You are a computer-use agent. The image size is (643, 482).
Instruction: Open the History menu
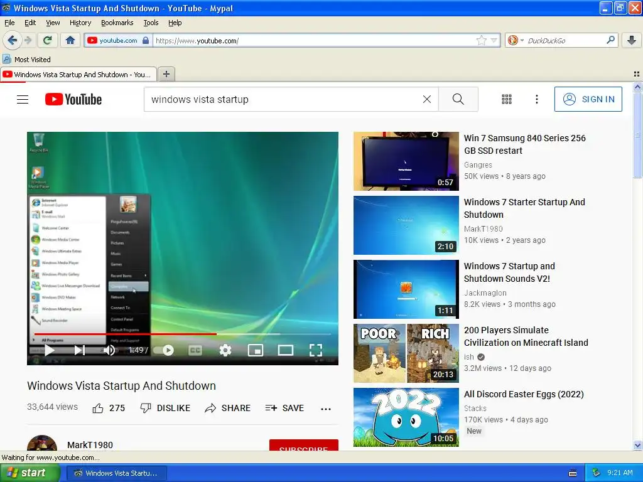(x=80, y=23)
